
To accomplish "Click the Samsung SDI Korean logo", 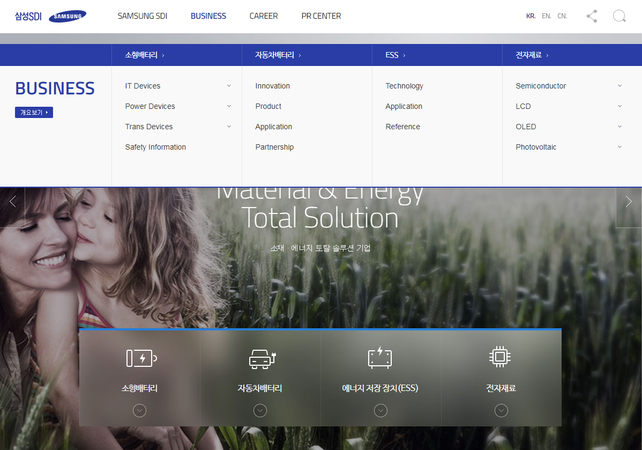I will click(x=28, y=17).
